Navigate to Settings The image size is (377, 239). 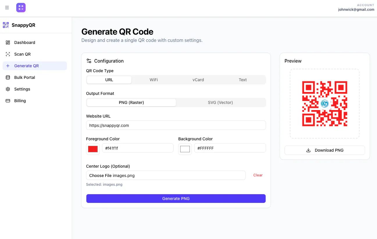coord(35,89)
